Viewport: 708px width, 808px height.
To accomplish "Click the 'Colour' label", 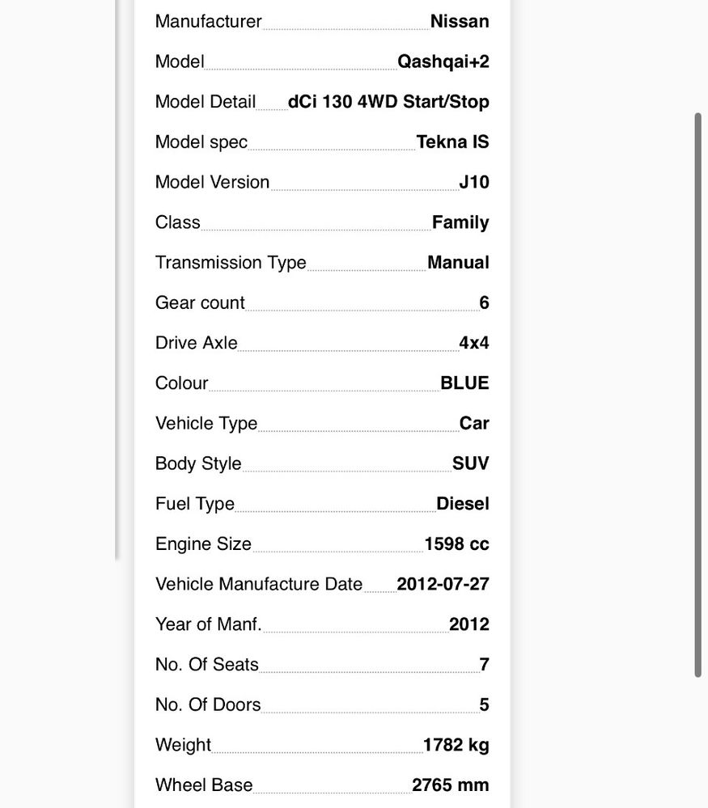I will [181, 383].
